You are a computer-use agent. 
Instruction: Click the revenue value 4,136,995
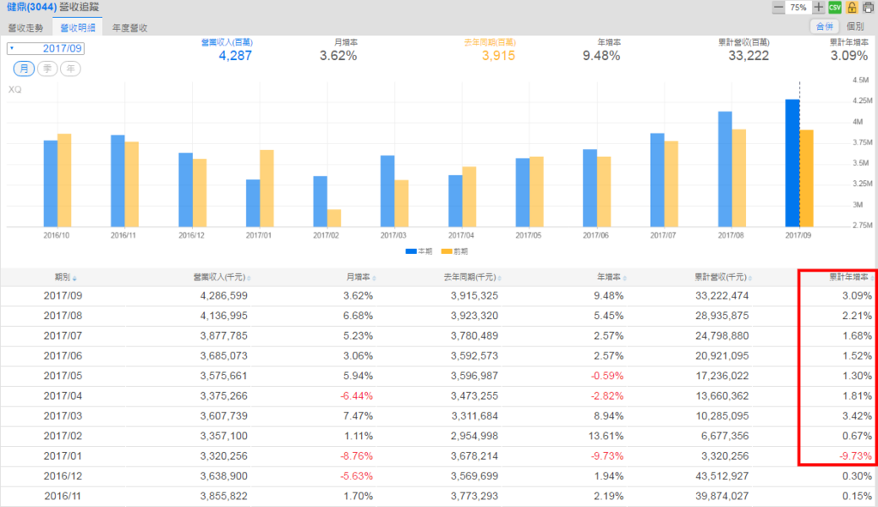[224, 316]
